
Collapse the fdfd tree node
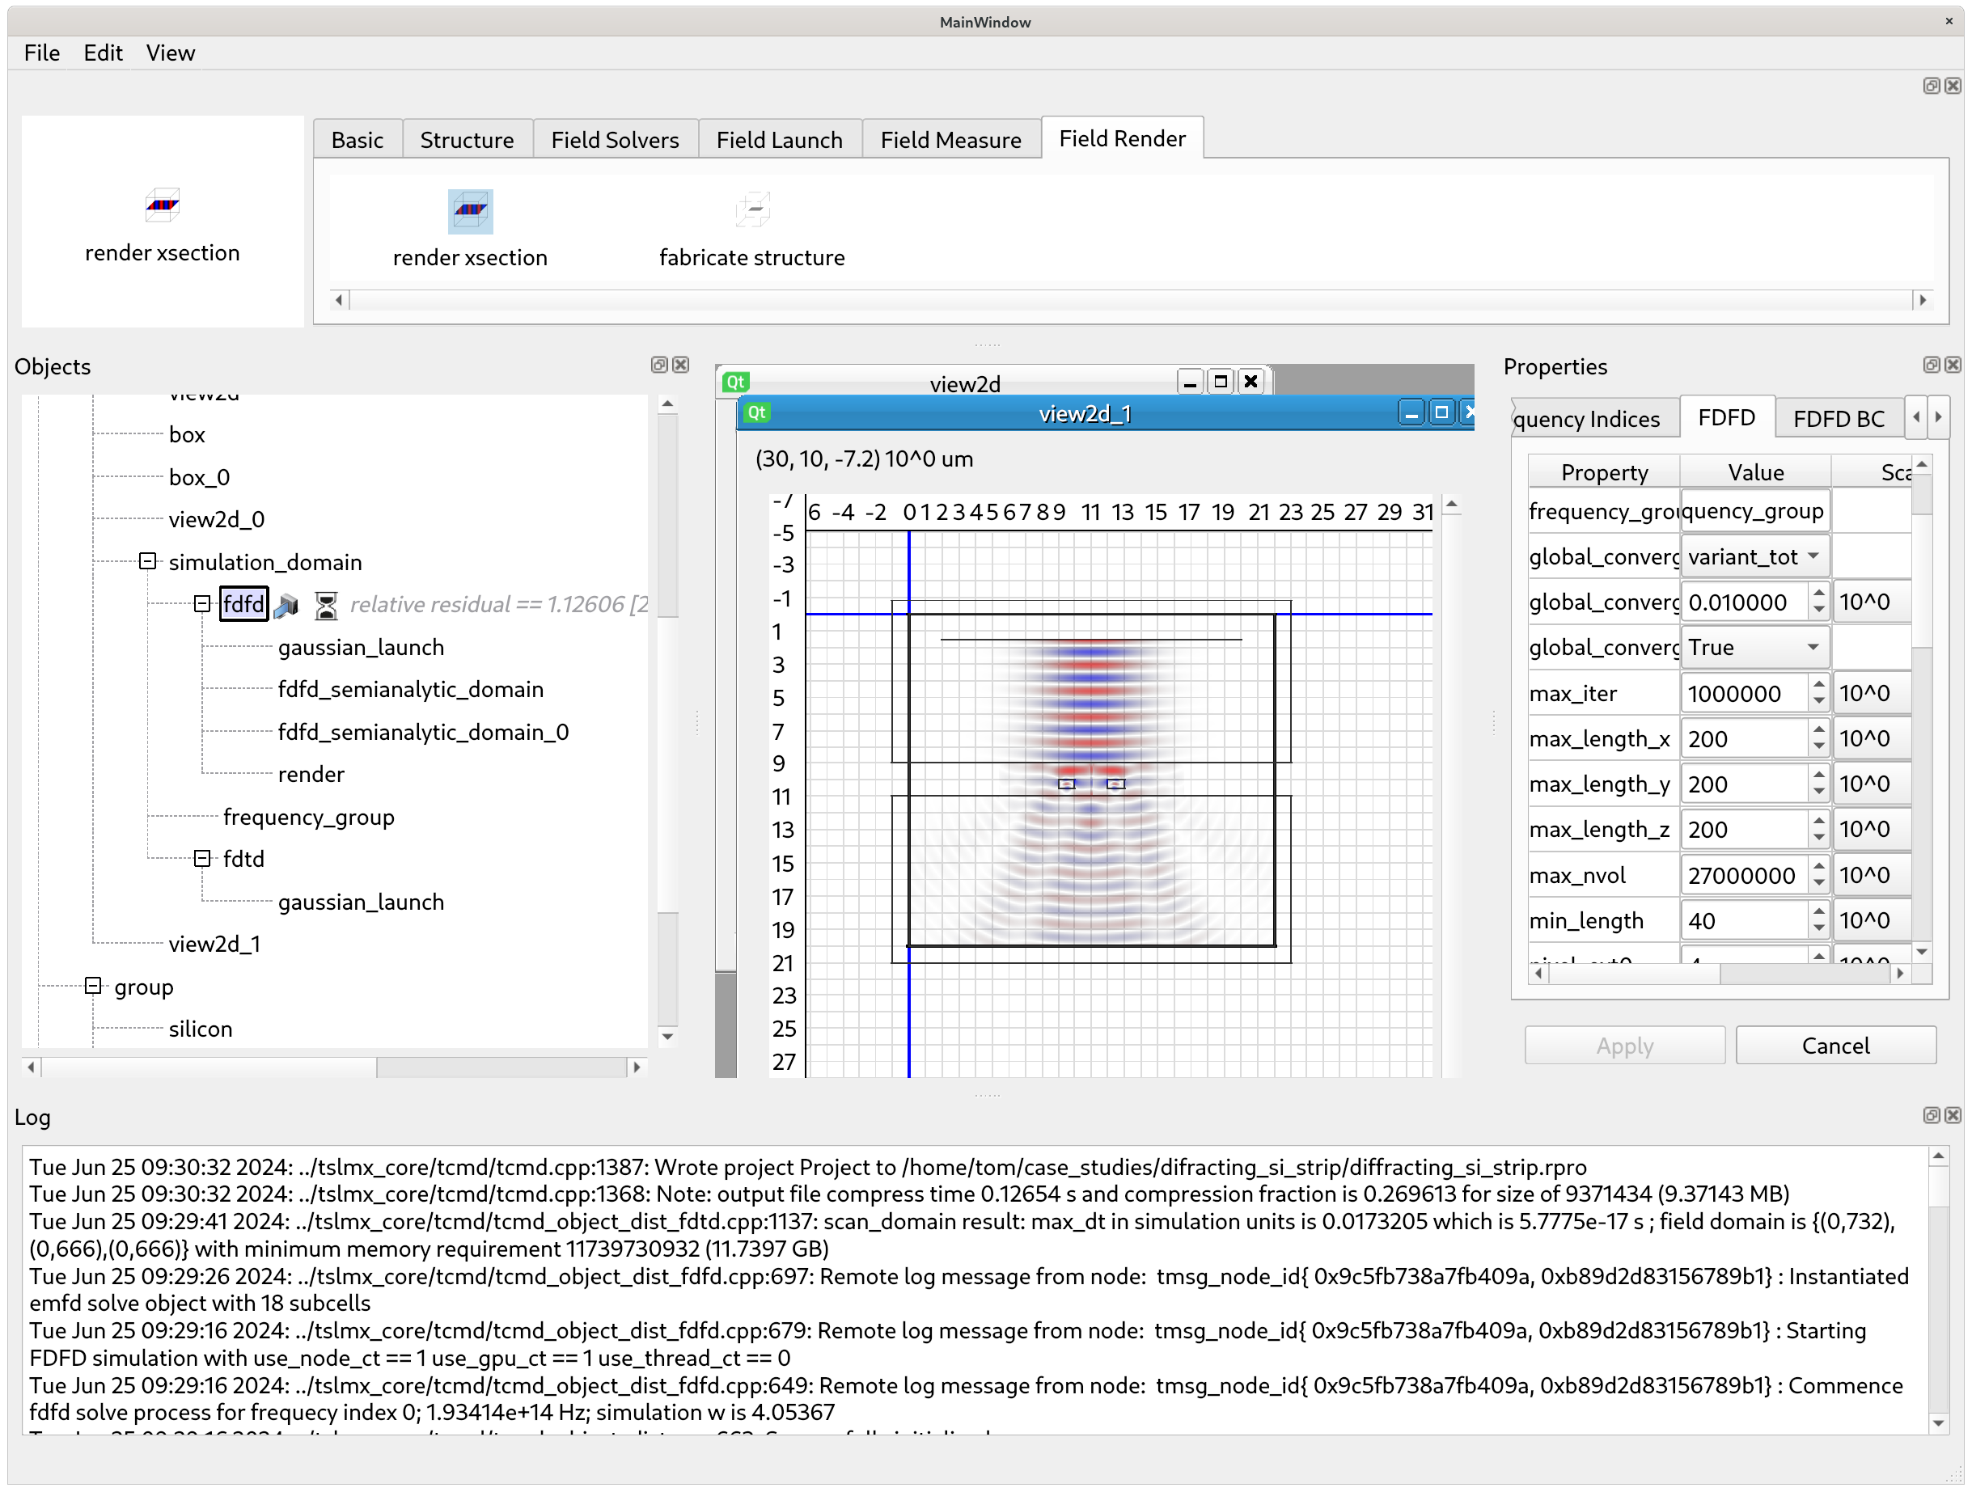(202, 604)
